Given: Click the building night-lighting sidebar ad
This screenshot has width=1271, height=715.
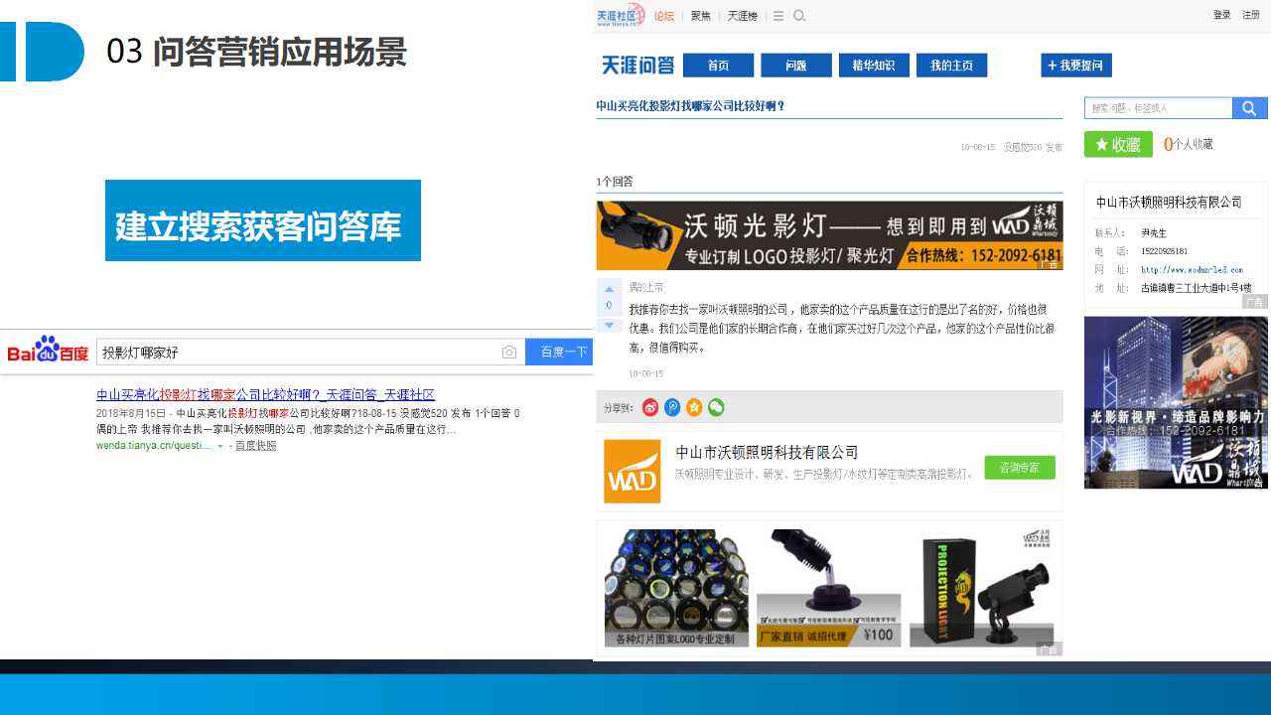Looking at the screenshot, I should (1176, 402).
